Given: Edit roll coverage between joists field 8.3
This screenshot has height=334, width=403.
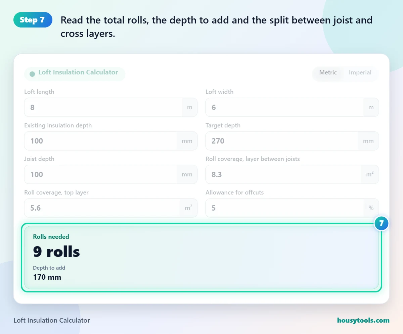Looking at the screenshot, I should (292, 174).
